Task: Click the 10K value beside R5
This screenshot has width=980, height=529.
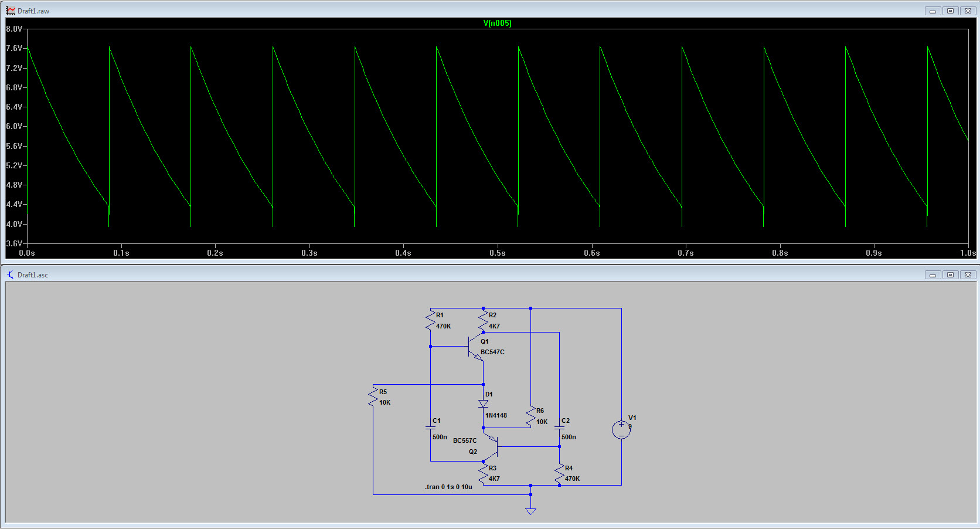Action: point(384,402)
